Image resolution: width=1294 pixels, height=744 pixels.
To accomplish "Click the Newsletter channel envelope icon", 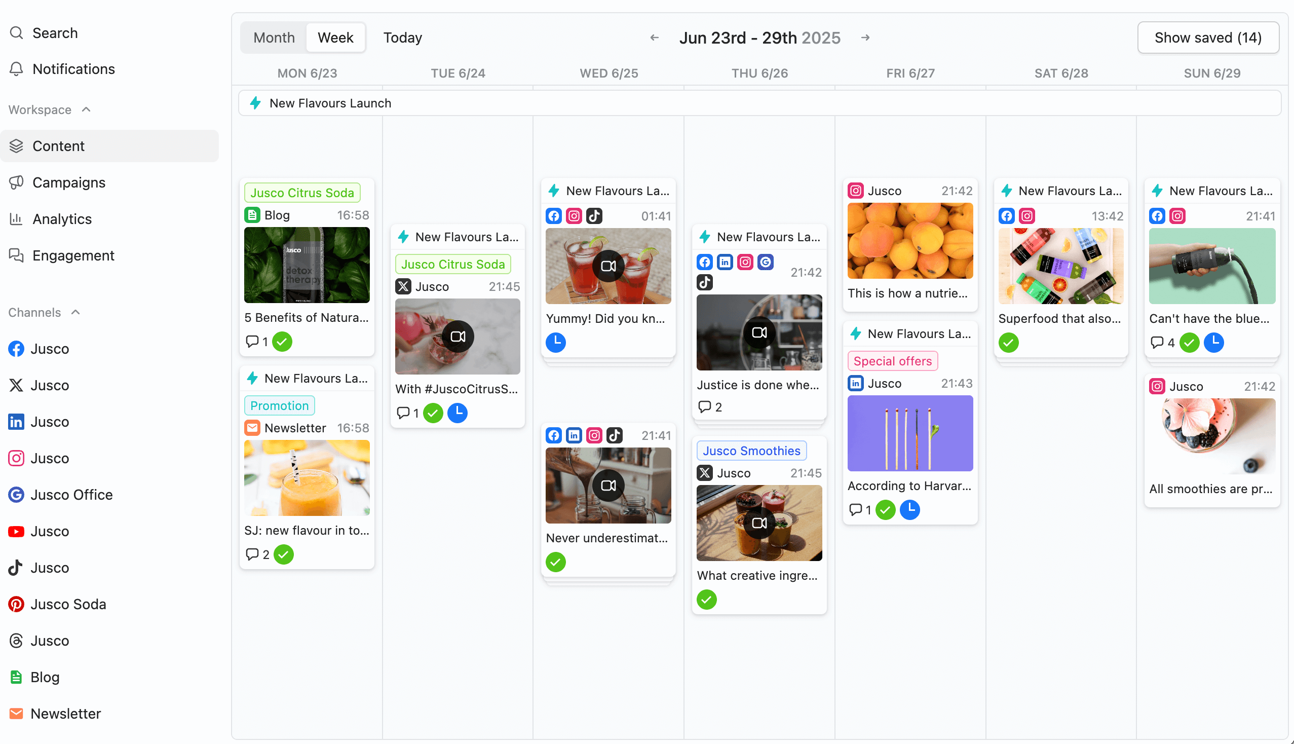I will (16, 714).
